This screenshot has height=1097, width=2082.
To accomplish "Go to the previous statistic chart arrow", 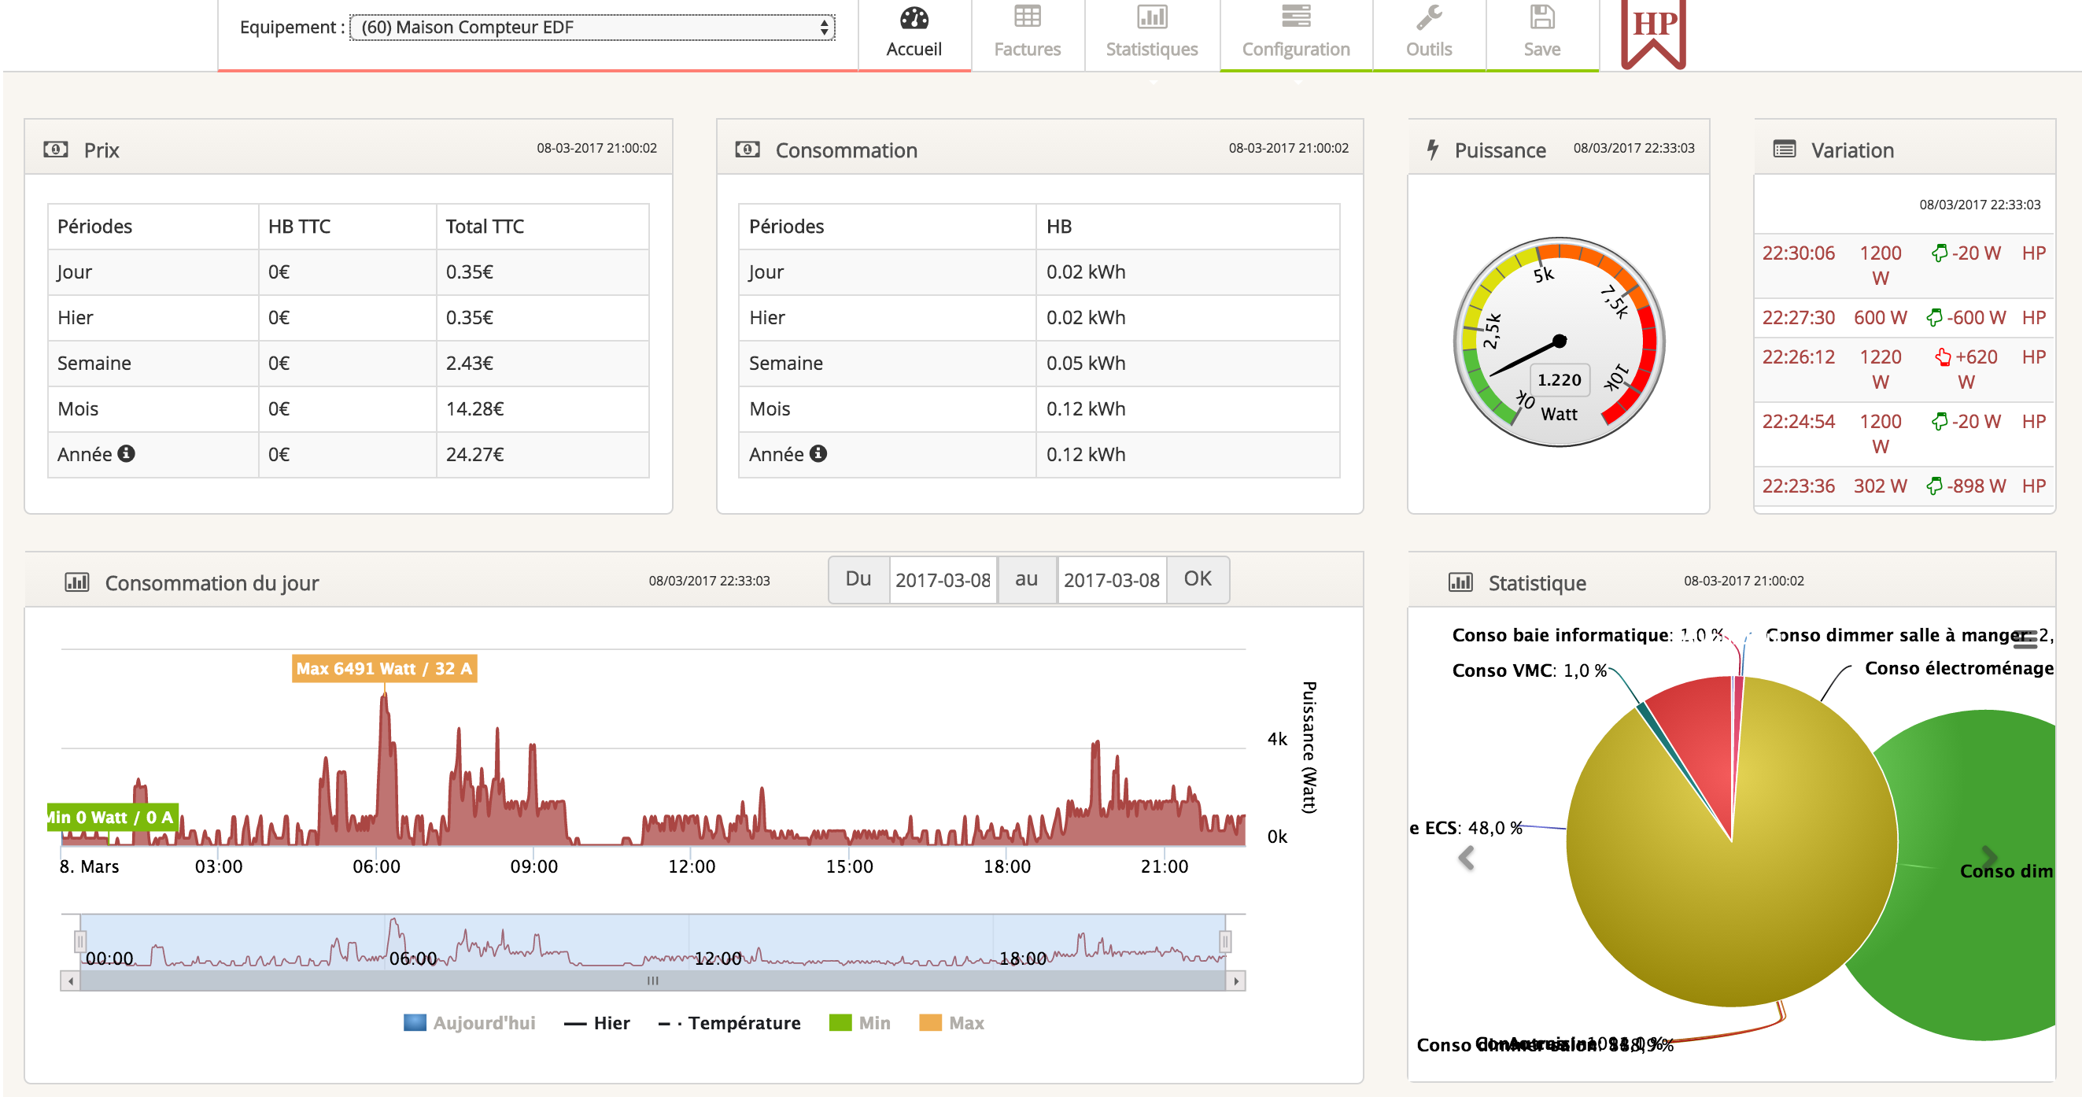I will 1466,858.
